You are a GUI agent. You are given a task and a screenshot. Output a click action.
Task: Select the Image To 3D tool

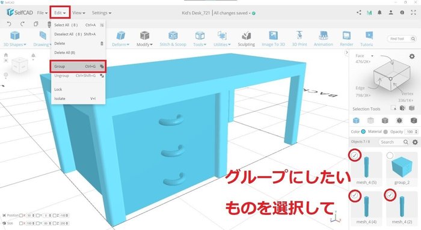point(273,39)
